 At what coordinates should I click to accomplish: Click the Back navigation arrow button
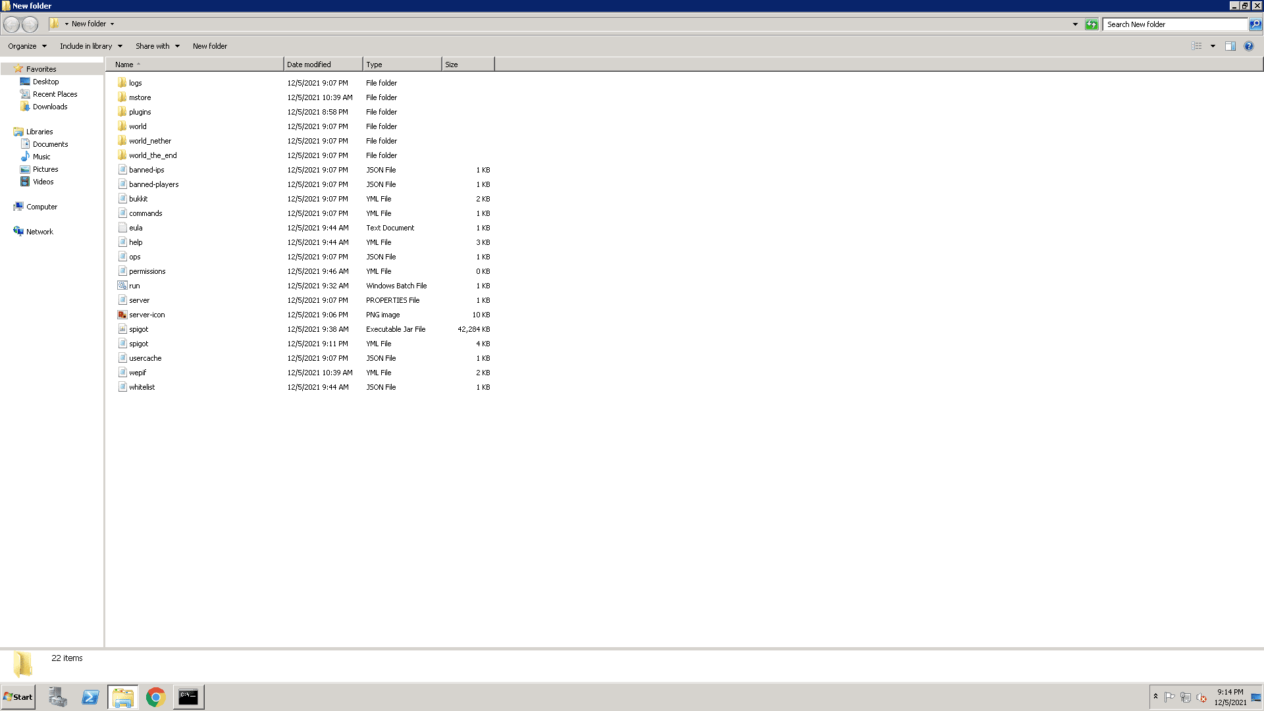click(11, 24)
